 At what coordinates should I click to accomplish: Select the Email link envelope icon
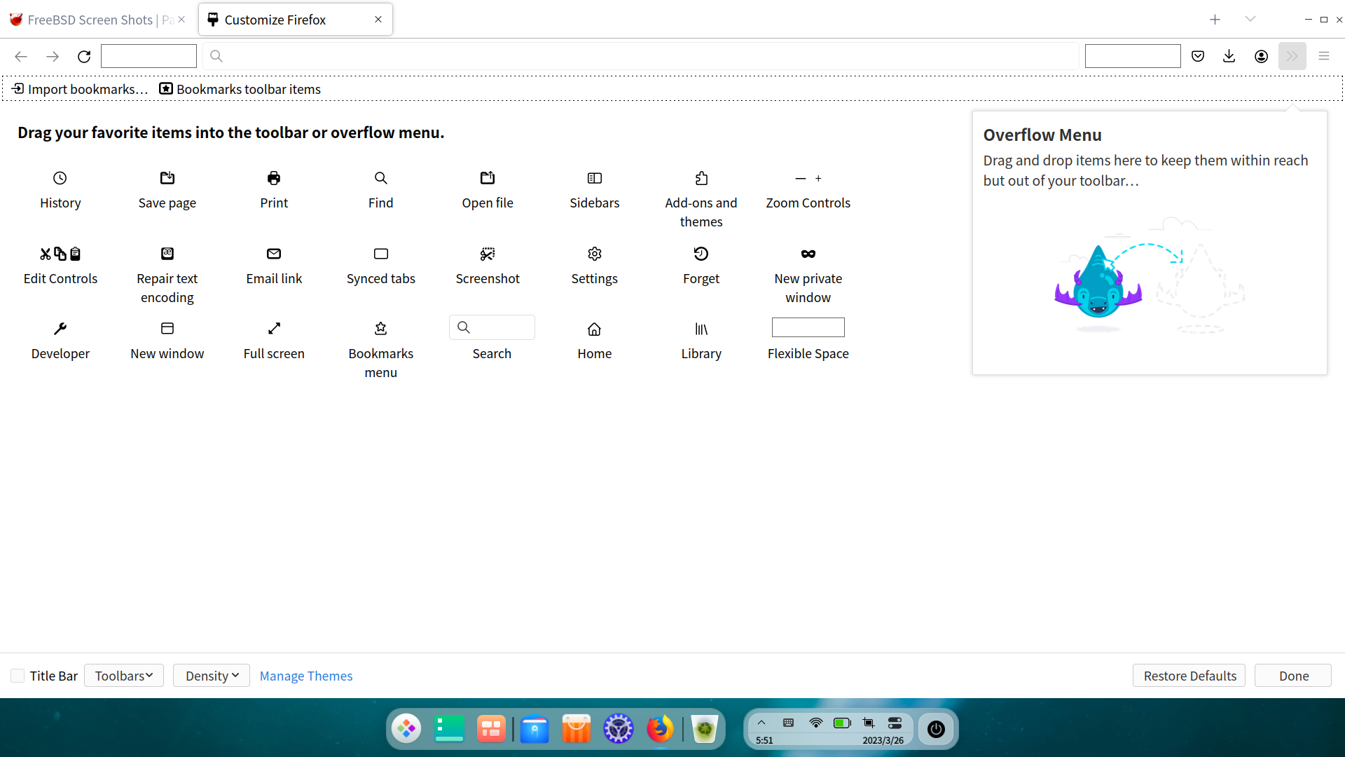tap(274, 254)
